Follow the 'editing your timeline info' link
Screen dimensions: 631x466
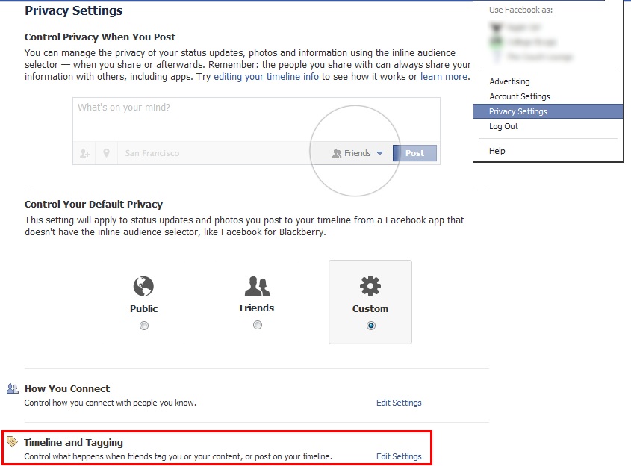coord(266,76)
